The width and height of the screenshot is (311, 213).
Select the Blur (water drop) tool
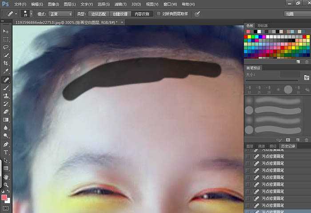point(6,128)
